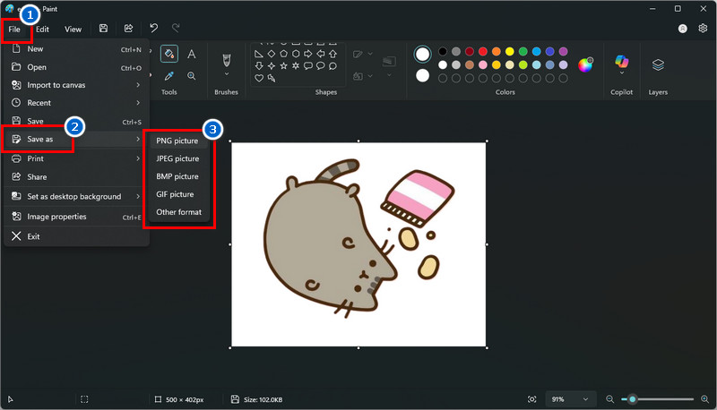Viewport: 717px width, 410px height.
Task: Click the Save as menu entry
Action: point(76,140)
